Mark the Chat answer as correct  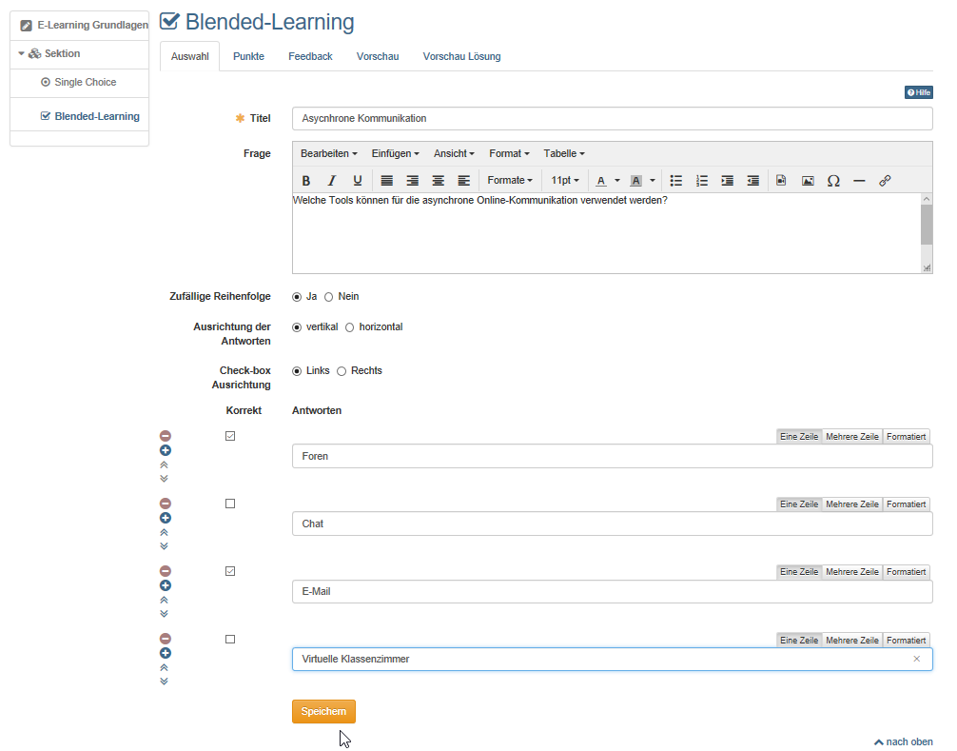click(230, 504)
